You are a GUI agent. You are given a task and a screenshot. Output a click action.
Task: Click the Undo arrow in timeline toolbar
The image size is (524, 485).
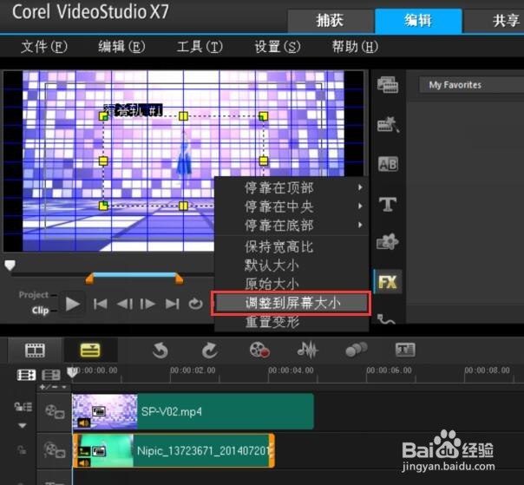coord(160,351)
